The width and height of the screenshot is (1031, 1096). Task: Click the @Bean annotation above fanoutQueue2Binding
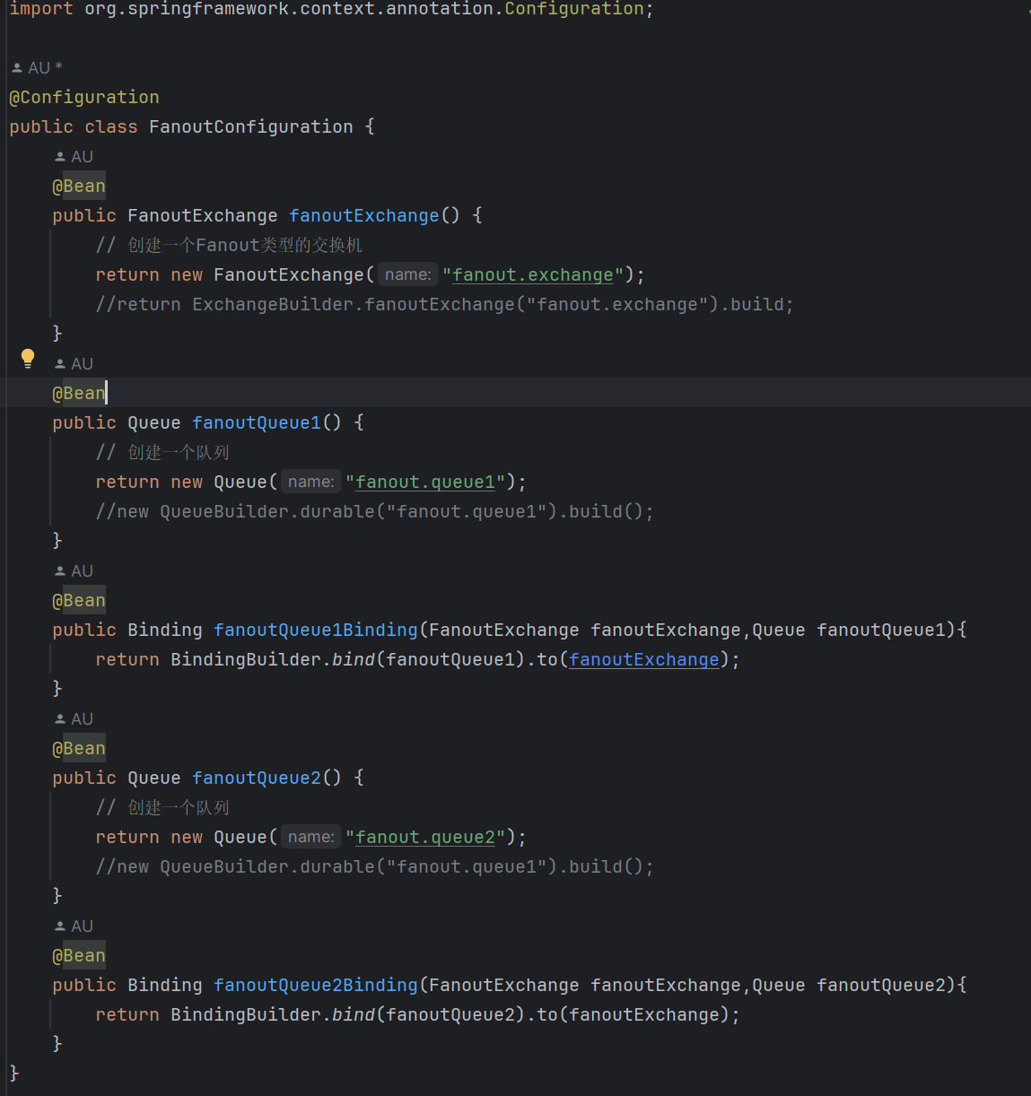(x=79, y=955)
